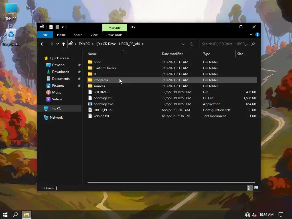Open the notification center icon
The image size is (292, 219).
point(281,215)
